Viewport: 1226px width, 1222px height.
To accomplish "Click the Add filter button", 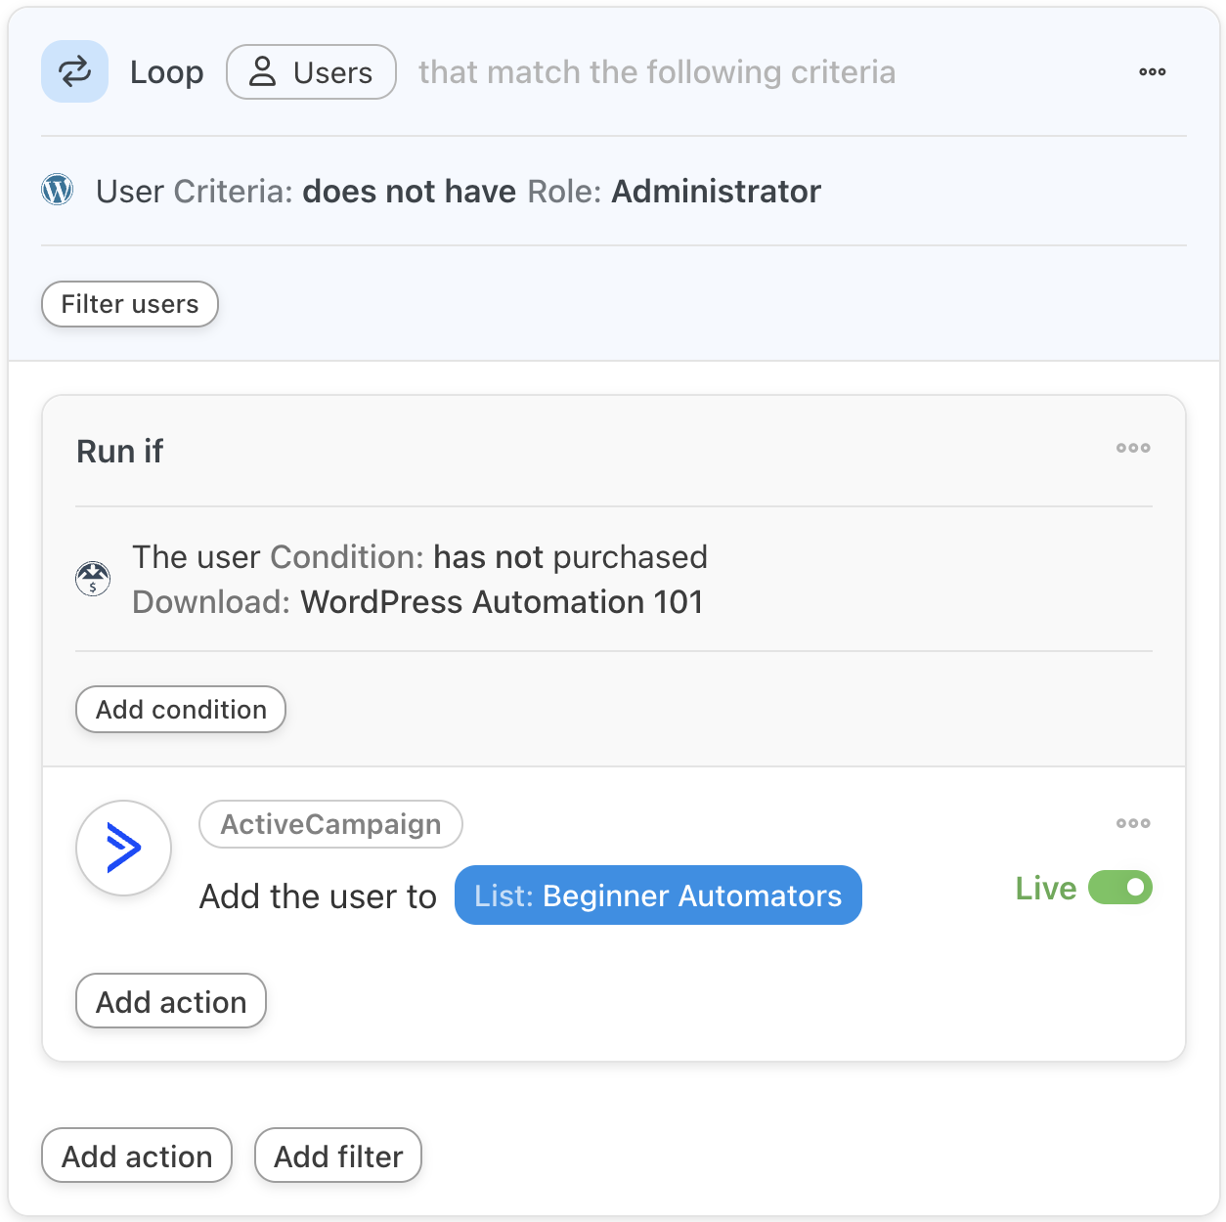I will (338, 1156).
